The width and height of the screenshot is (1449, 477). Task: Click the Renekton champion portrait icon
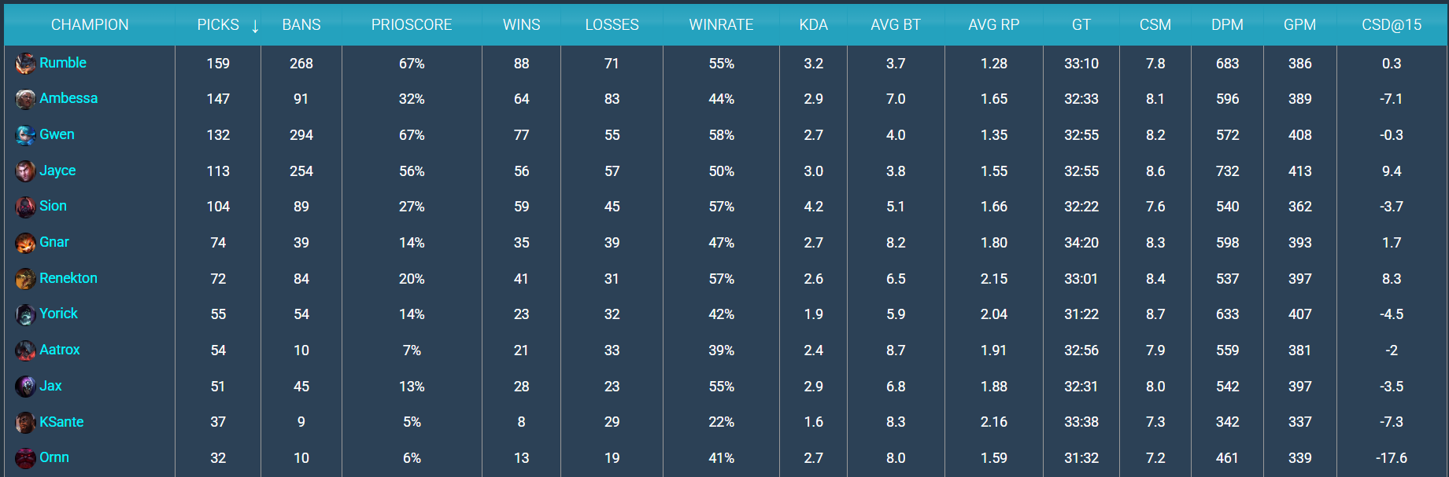tap(25, 278)
